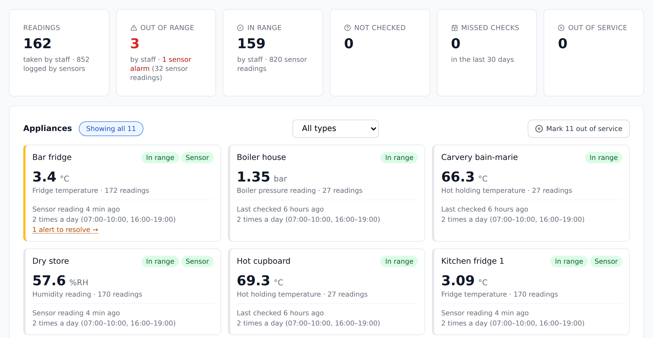Click the 69.3 °C Hot cupboard reading

click(260, 281)
